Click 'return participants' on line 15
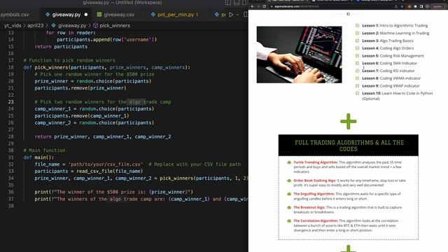Viewport: 448px width, 252px height. tap(61, 47)
